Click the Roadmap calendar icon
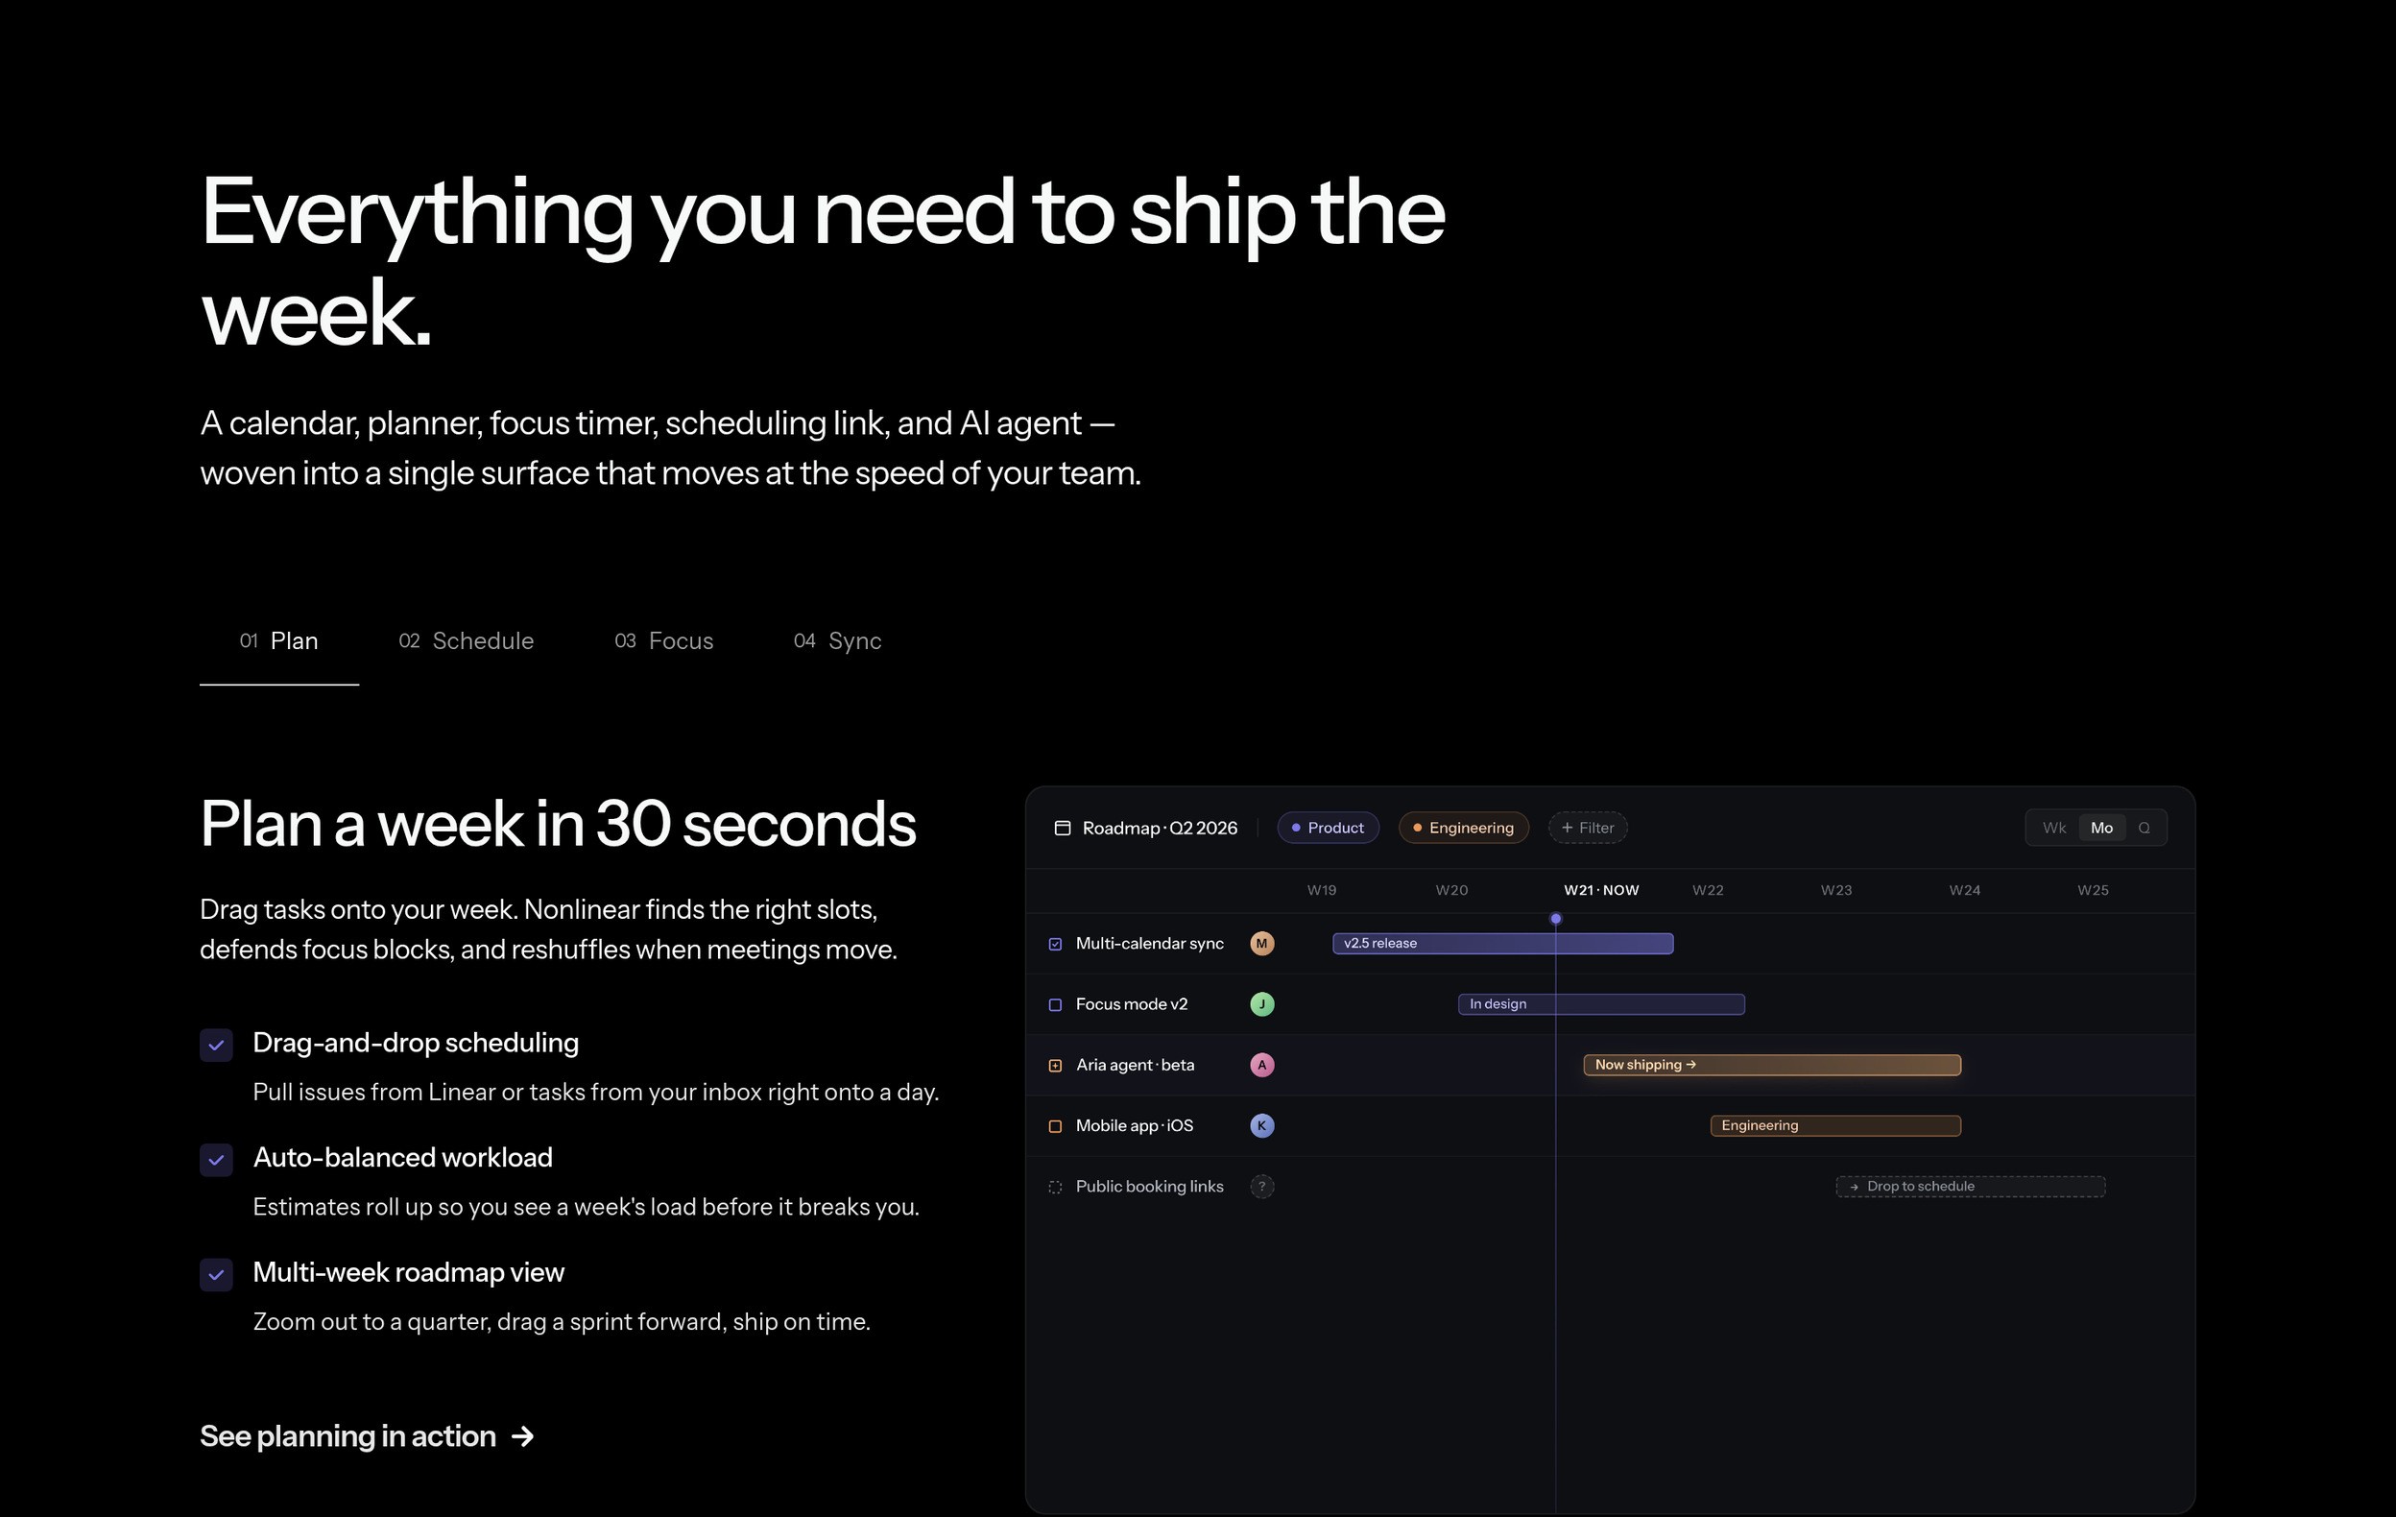2396x1517 pixels. coord(1062,828)
